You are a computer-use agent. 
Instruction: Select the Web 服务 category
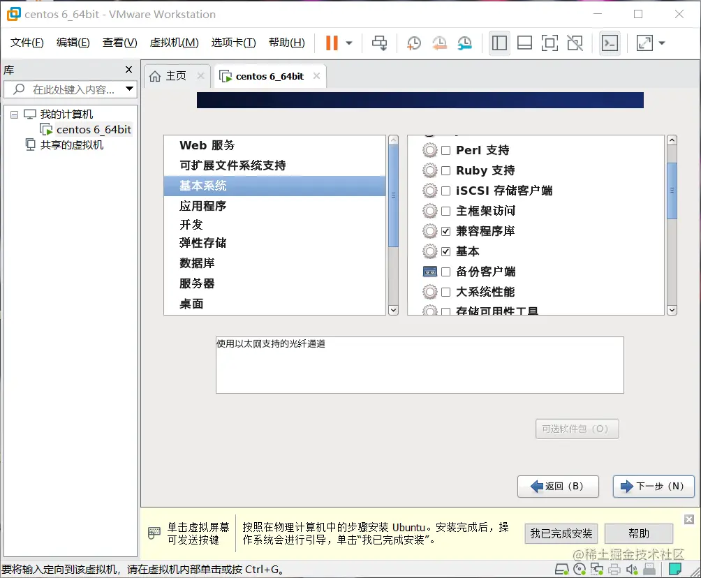[x=274, y=145]
